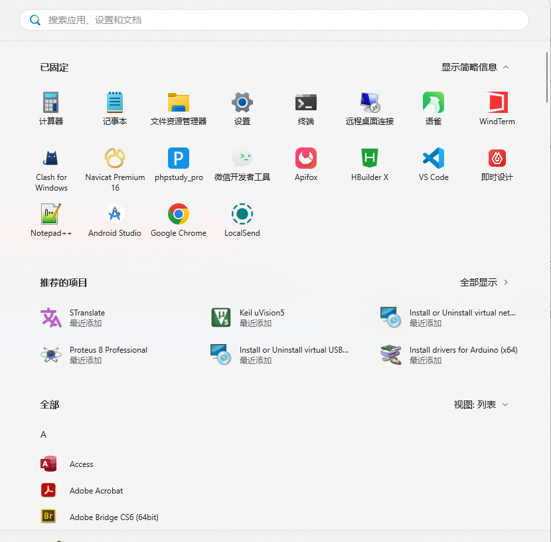Launch WindTerm from pinned apps
This screenshot has width=551, height=542.
(497, 106)
